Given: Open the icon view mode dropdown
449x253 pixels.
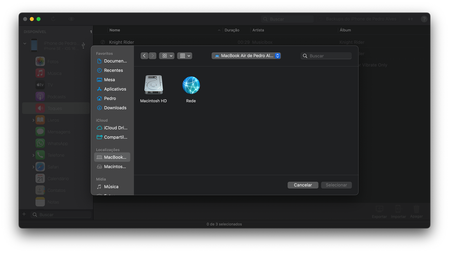Looking at the screenshot, I should [167, 56].
